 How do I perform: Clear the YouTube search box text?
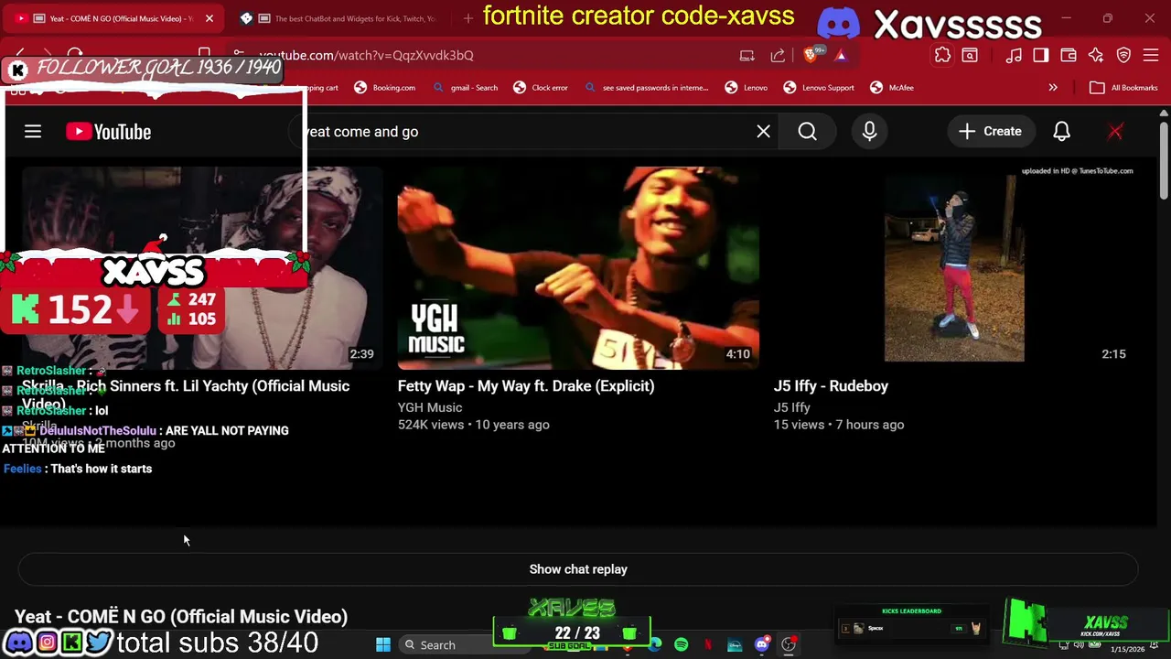point(763,132)
